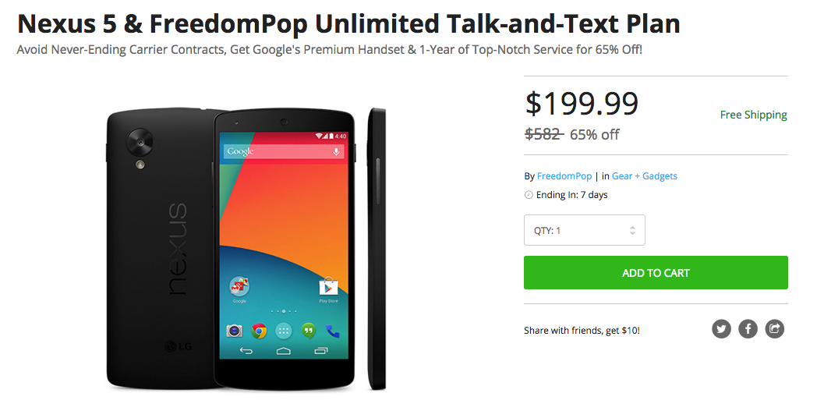
Task: Click the generic share arrow icon
Action: 774,329
